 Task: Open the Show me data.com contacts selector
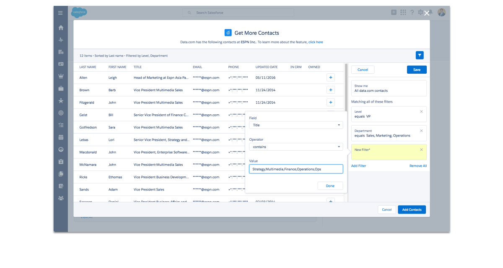click(x=389, y=88)
